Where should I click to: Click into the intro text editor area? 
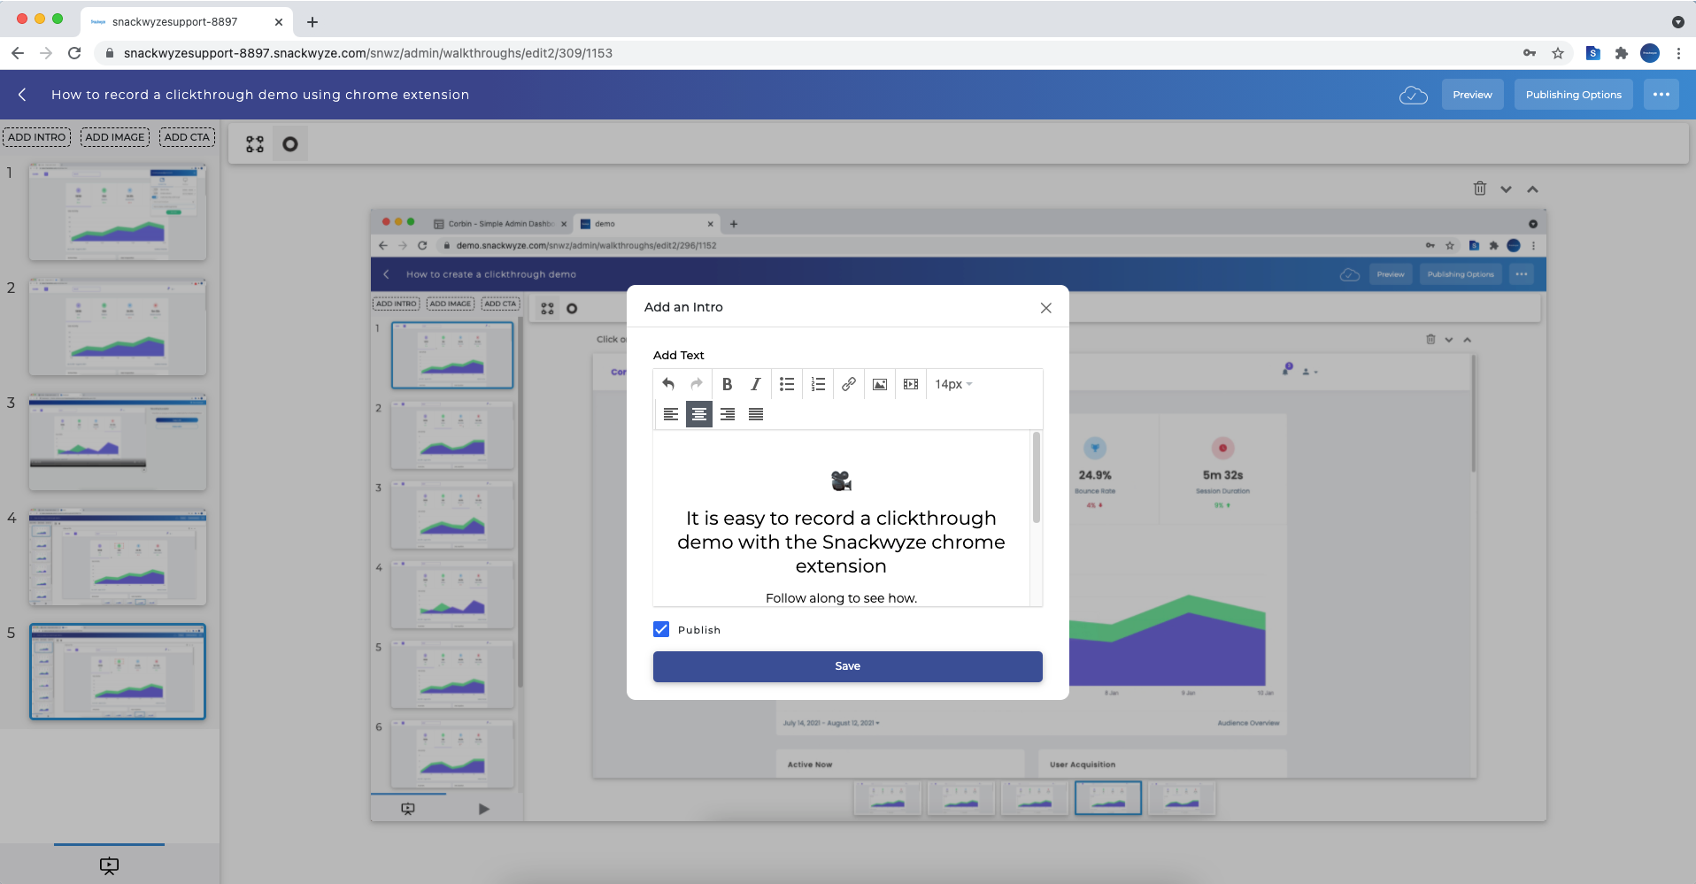841,519
